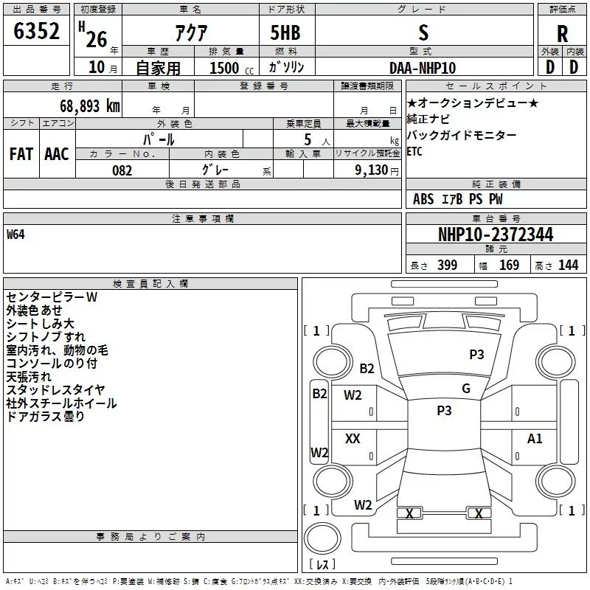Screen dimensions: 590x590
Task: Select the model code DAA-NHP10
Action: coord(423,68)
